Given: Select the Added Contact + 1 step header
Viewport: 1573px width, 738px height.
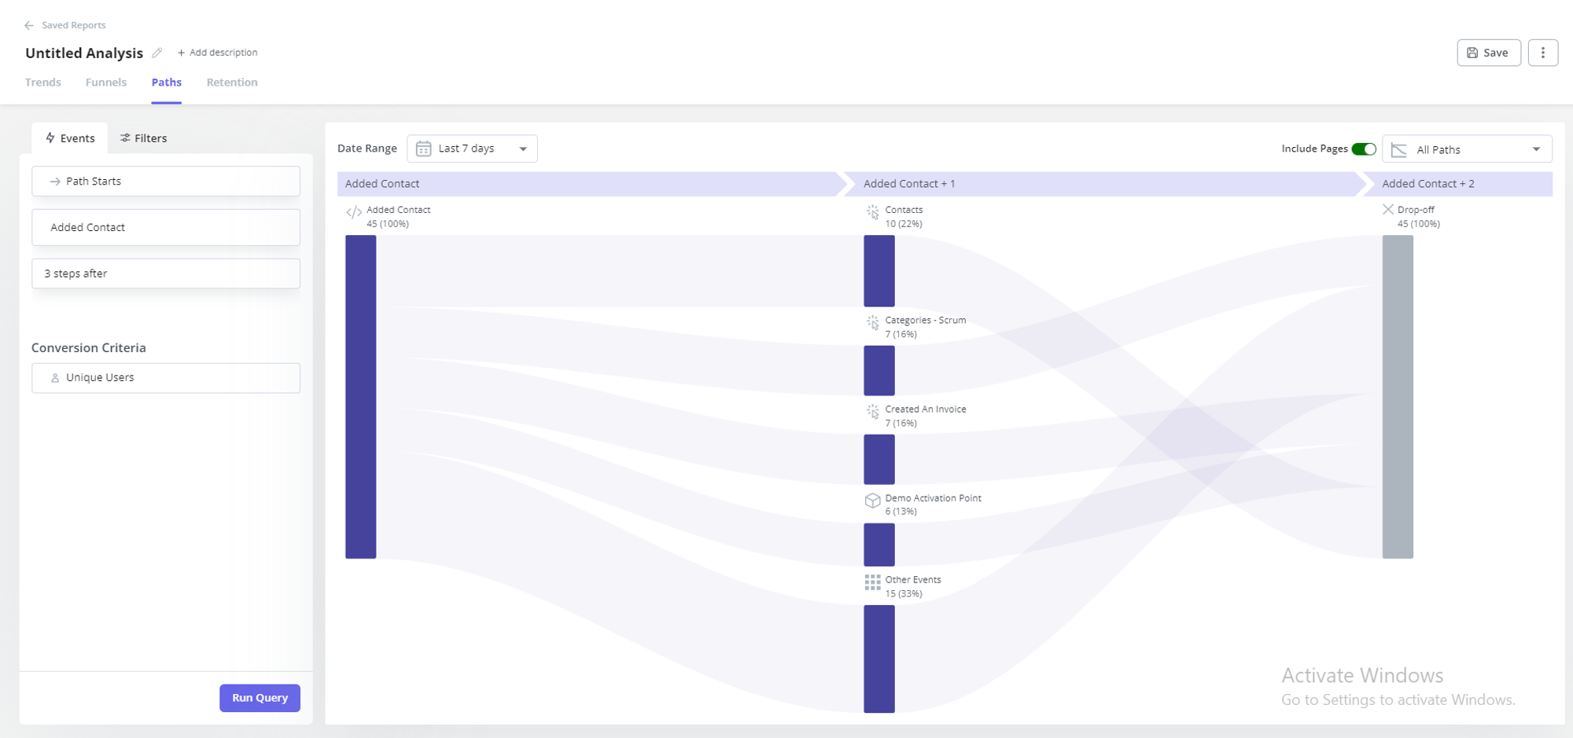Looking at the screenshot, I should pyautogui.click(x=1022, y=183).
